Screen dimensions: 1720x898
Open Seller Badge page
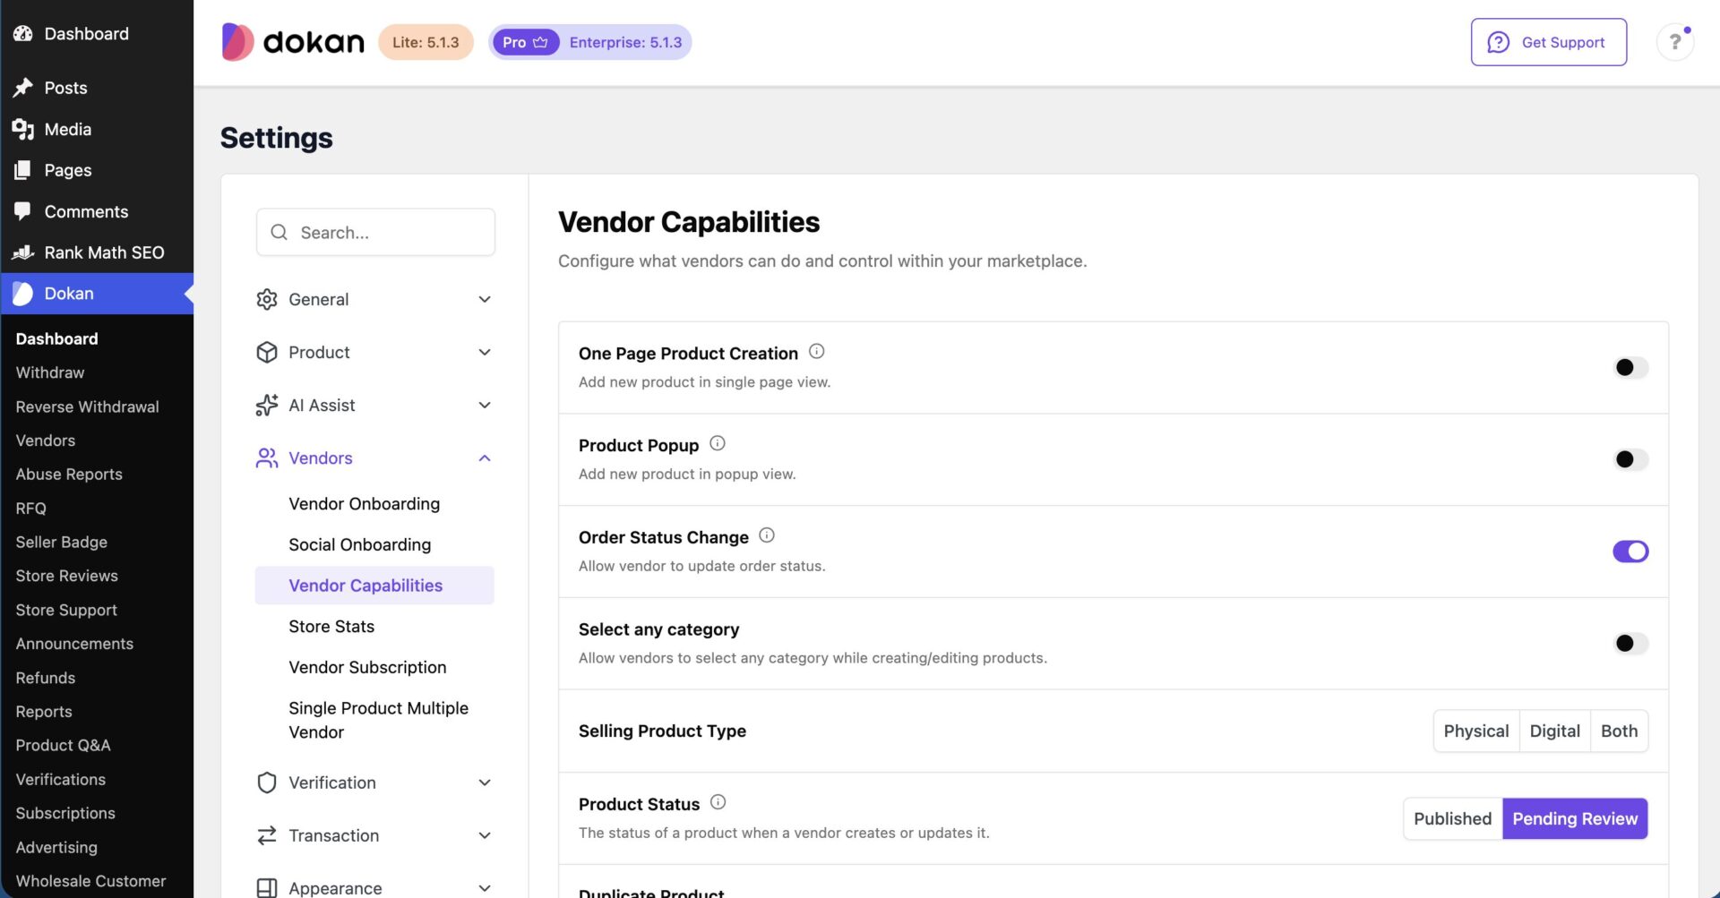point(62,542)
